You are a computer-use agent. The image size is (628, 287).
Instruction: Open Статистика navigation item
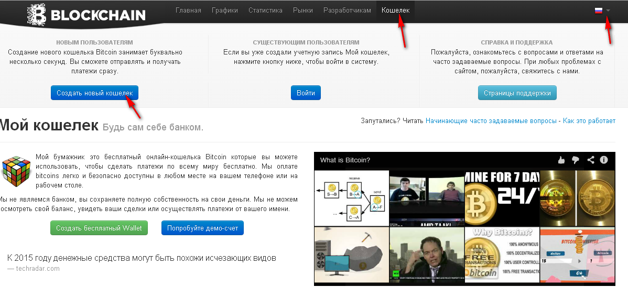point(265,10)
